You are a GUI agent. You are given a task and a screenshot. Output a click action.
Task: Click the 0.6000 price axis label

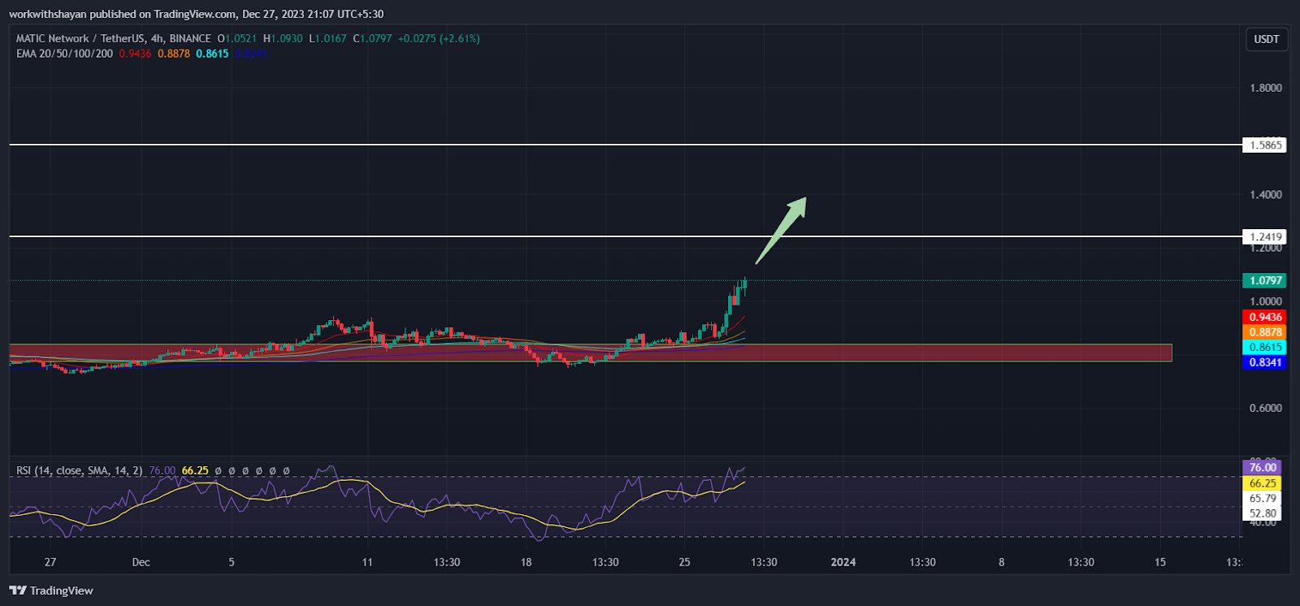pyautogui.click(x=1266, y=408)
